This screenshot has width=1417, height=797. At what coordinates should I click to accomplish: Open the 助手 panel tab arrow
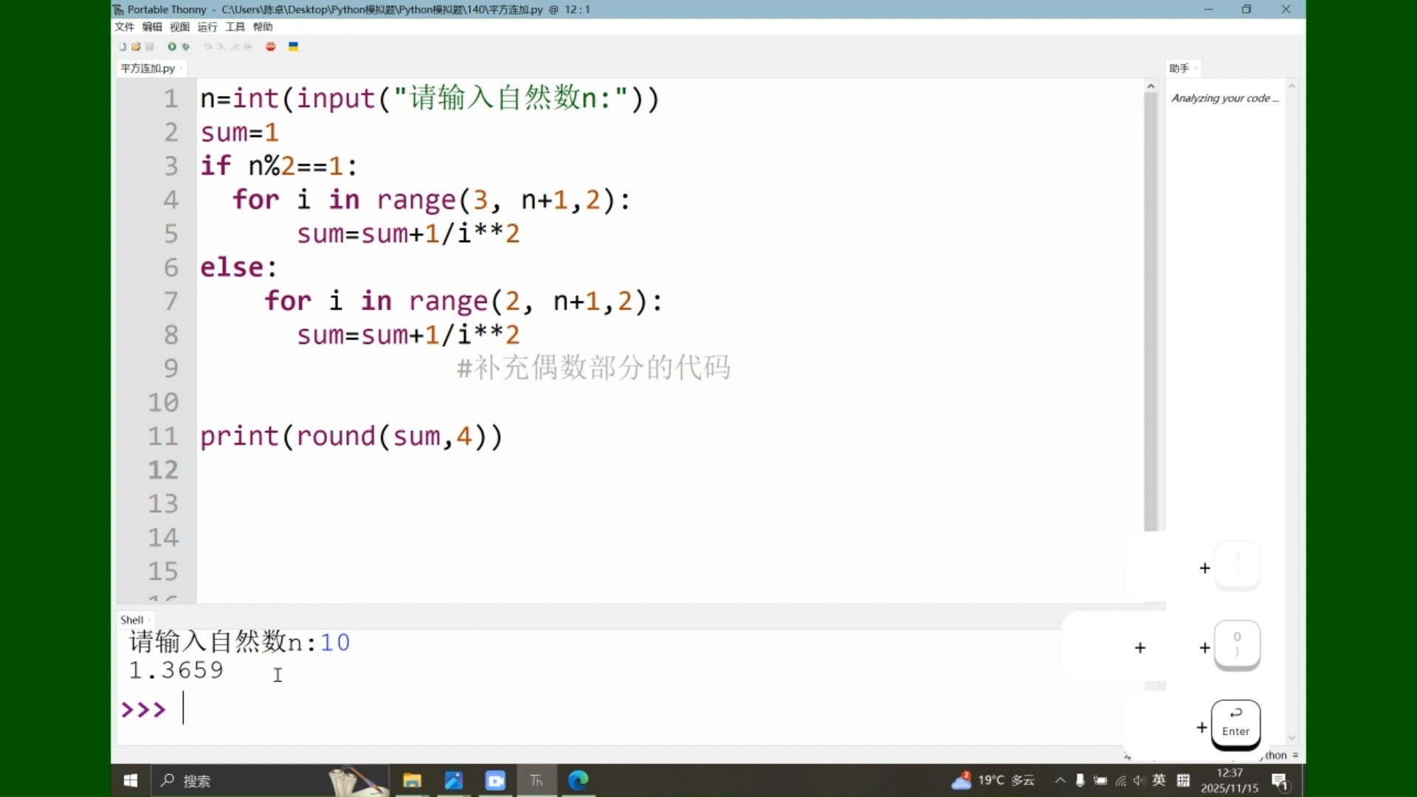click(1197, 68)
